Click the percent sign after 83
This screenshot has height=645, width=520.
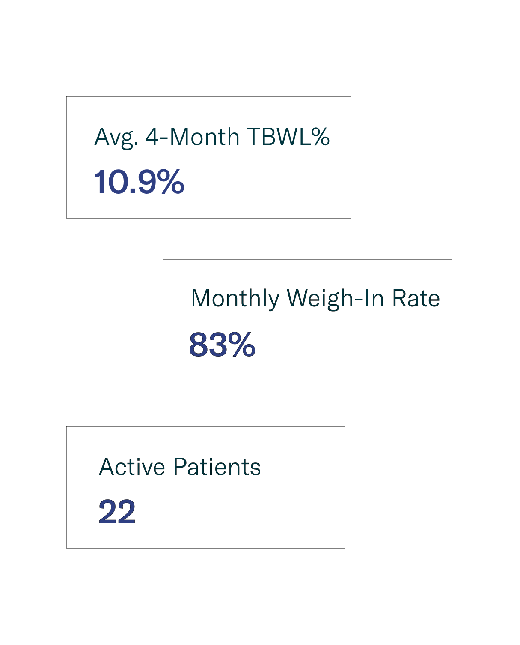(242, 344)
